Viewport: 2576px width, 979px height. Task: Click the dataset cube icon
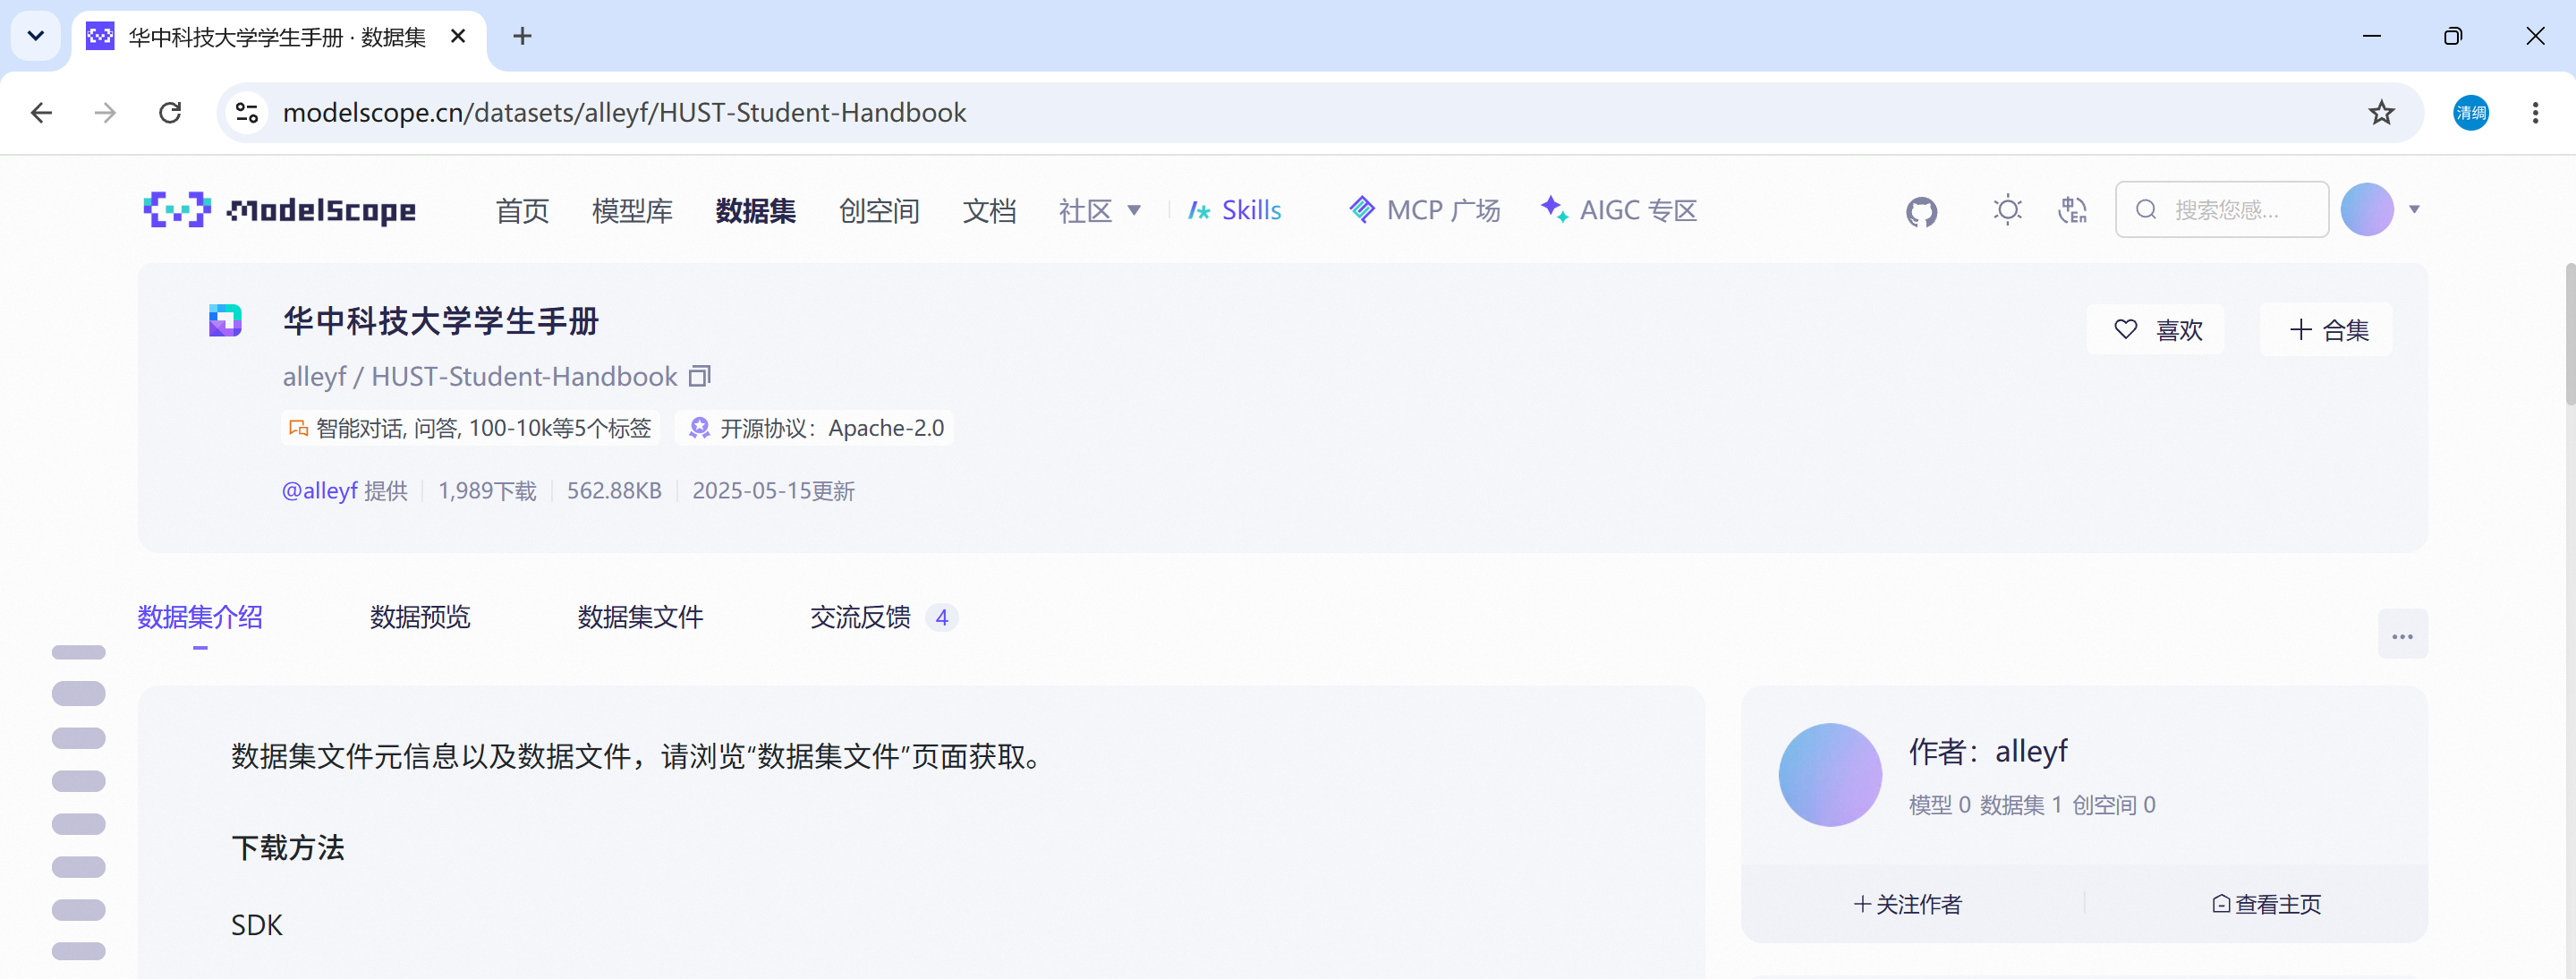point(225,321)
